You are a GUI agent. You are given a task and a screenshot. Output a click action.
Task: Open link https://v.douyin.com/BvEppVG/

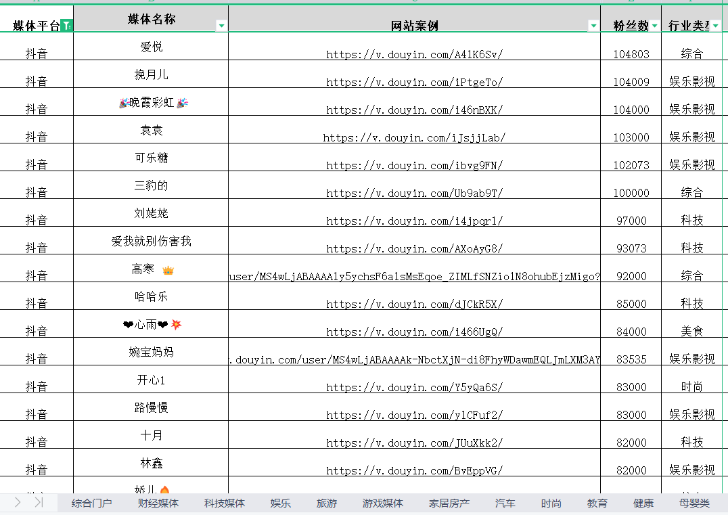click(414, 470)
